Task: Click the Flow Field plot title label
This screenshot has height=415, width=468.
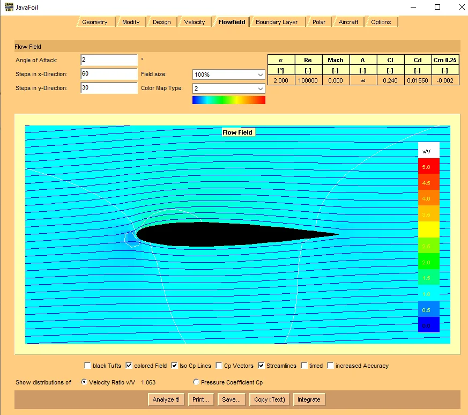Action: pyautogui.click(x=237, y=132)
